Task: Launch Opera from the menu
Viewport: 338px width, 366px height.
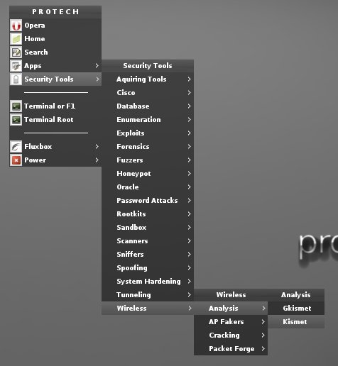Action: (55, 26)
